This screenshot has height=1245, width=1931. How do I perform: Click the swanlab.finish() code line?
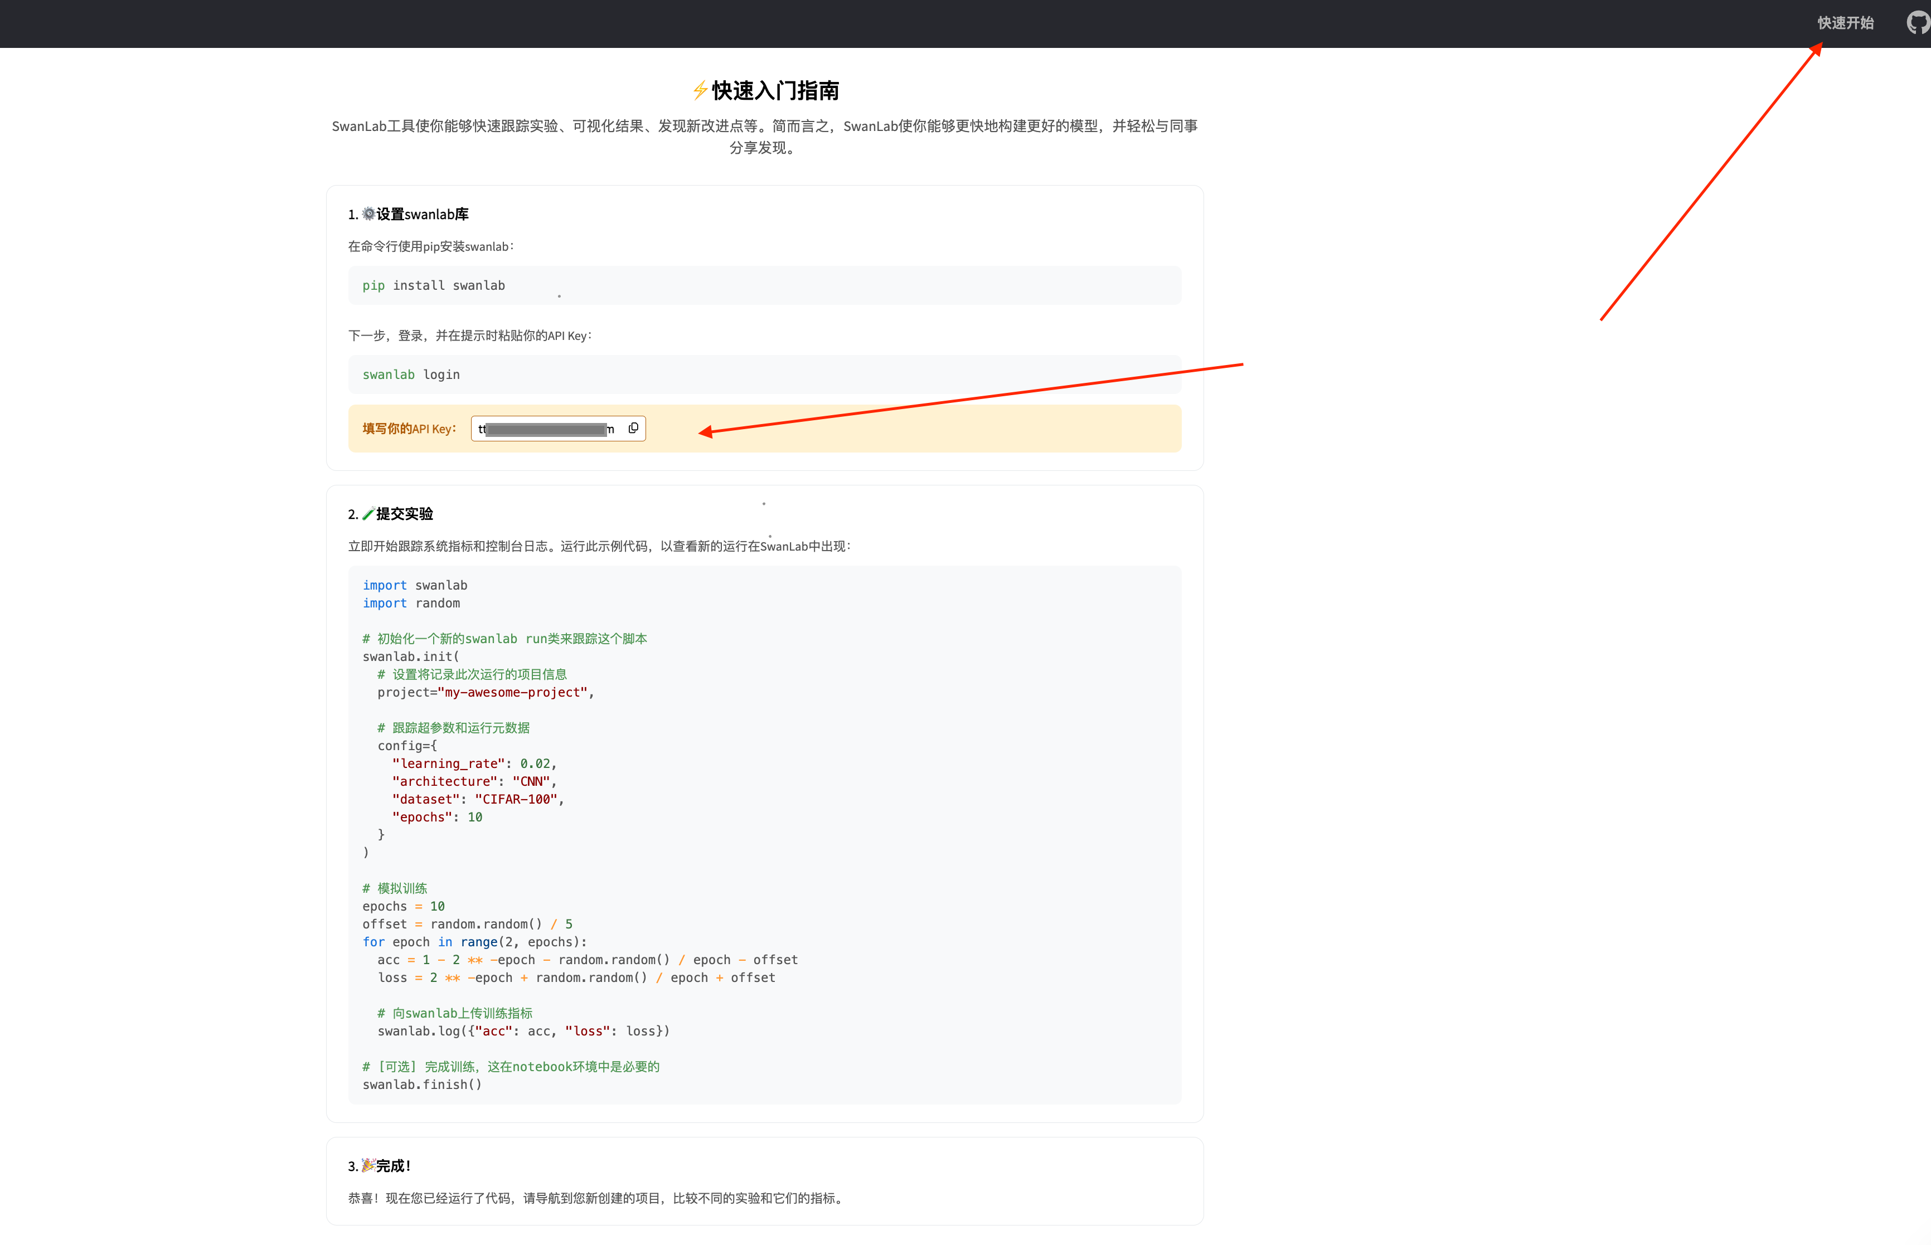tap(422, 1084)
